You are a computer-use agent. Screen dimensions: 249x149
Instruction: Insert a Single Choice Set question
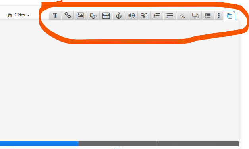(x=157, y=15)
